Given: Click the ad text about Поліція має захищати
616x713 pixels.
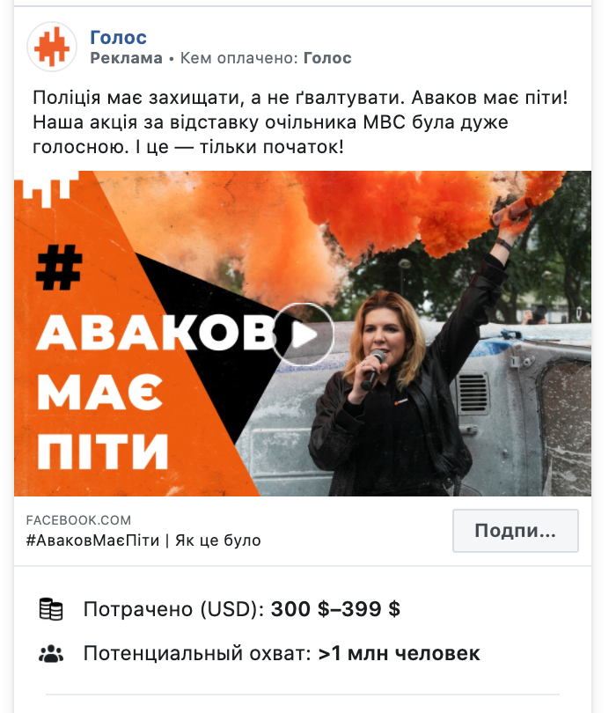Looking at the screenshot, I should click(x=300, y=121).
